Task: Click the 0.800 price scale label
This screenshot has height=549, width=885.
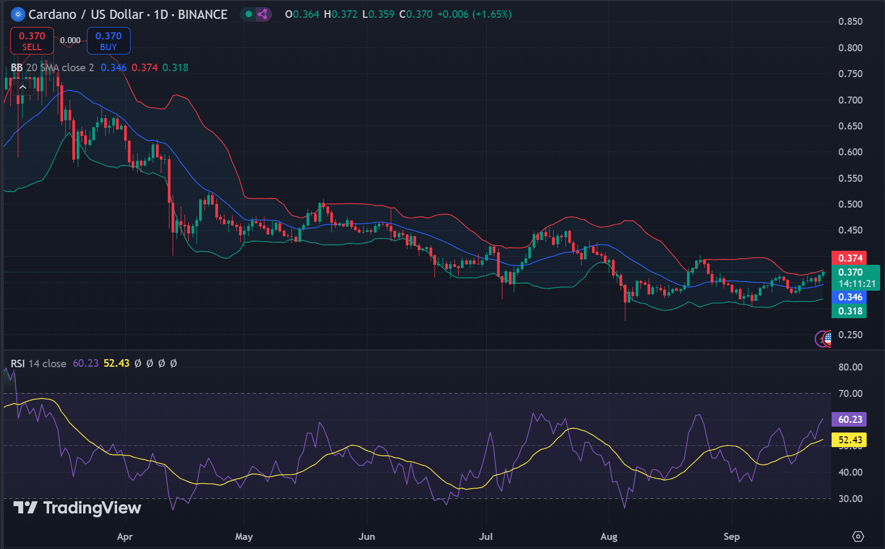Action: pyautogui.click(x=850, y=48)
